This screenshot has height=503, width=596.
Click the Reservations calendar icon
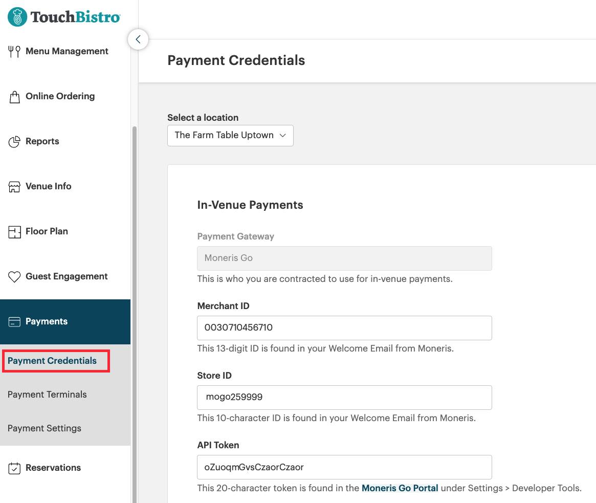coord(14,468)
